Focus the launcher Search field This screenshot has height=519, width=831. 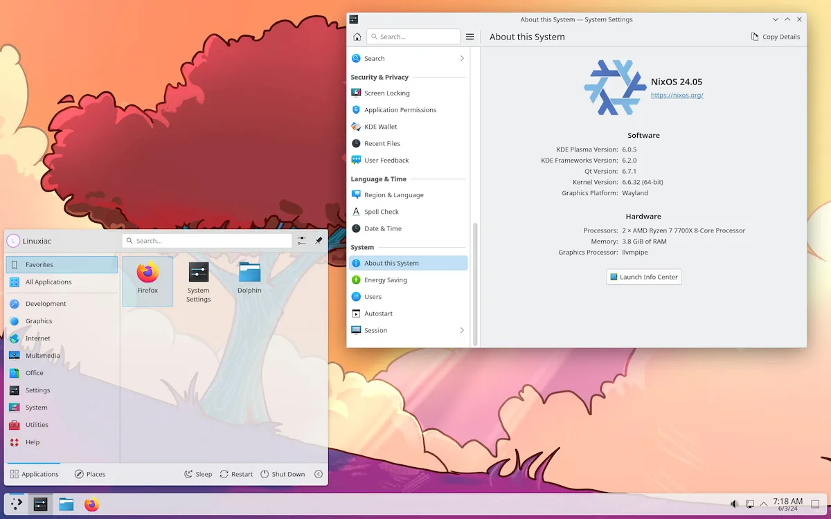point(207,241)
